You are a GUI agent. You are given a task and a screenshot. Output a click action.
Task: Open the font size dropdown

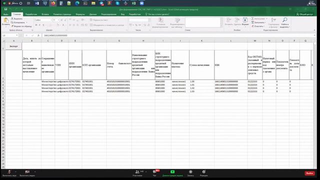[58, 20]
